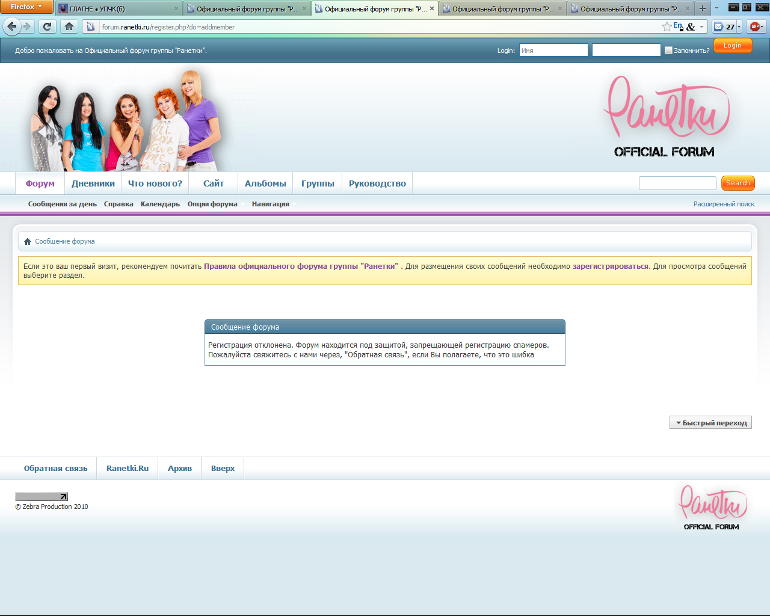Click the pink Ranetki Official Forum header logo
Image resolution: width=770 pixels, height=616 pixels.
(x=665, y=116)
